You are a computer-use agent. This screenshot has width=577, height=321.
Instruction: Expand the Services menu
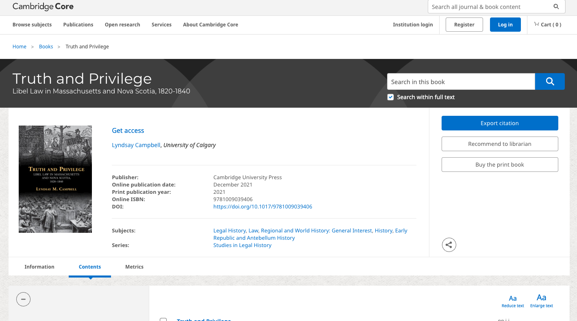161,25
